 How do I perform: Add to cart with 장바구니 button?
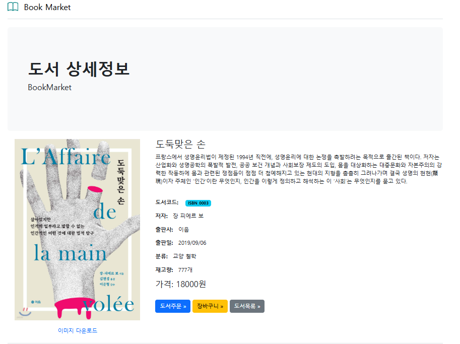coord(210,306)
